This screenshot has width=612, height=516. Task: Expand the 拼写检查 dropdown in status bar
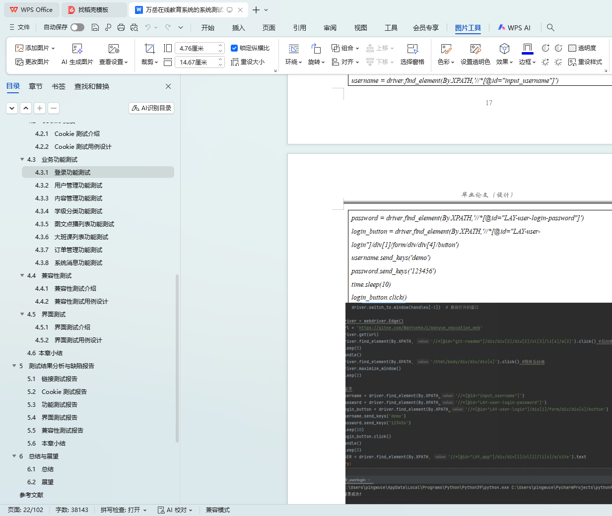pos(144,510)
